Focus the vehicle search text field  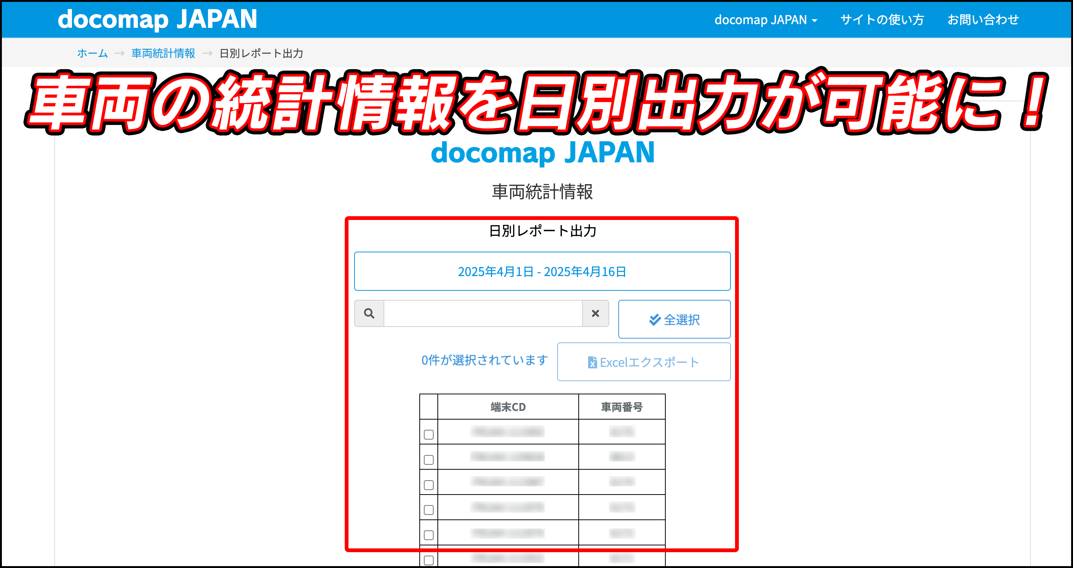tap(483, 313)
